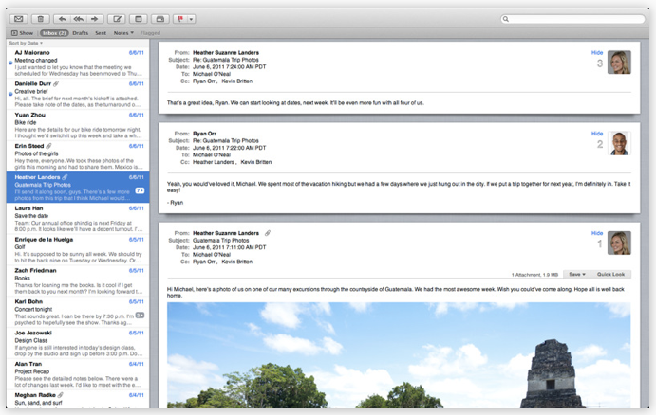Click Michael O'Neal recipient in message 3
The image size is (656, 415).
212,74
